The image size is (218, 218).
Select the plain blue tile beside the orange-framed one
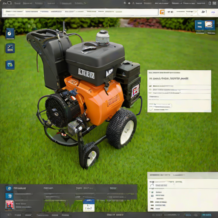(x=200, y=25)
